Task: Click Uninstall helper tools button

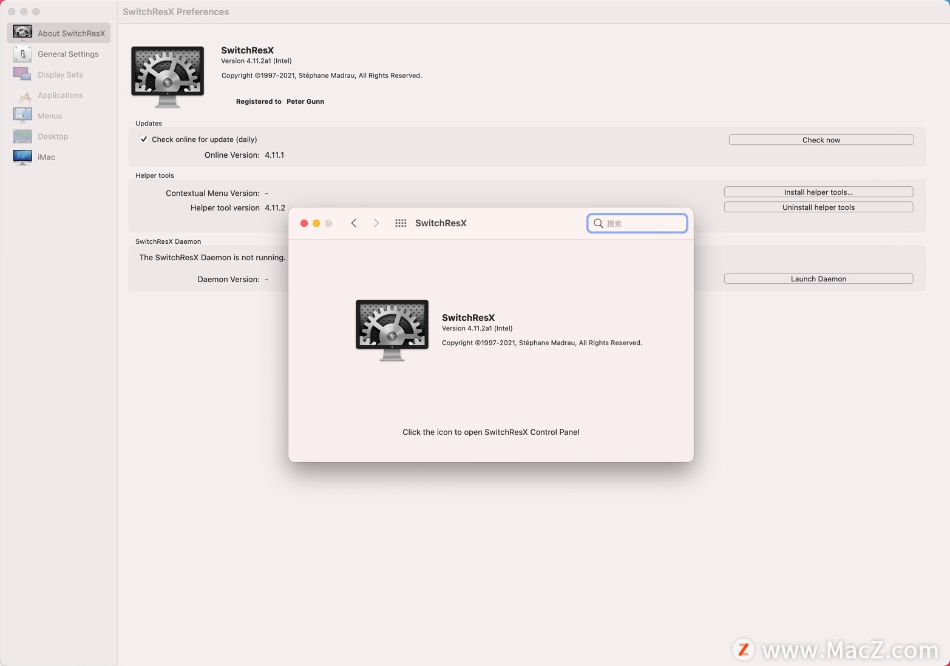Action: coord(818,207)
